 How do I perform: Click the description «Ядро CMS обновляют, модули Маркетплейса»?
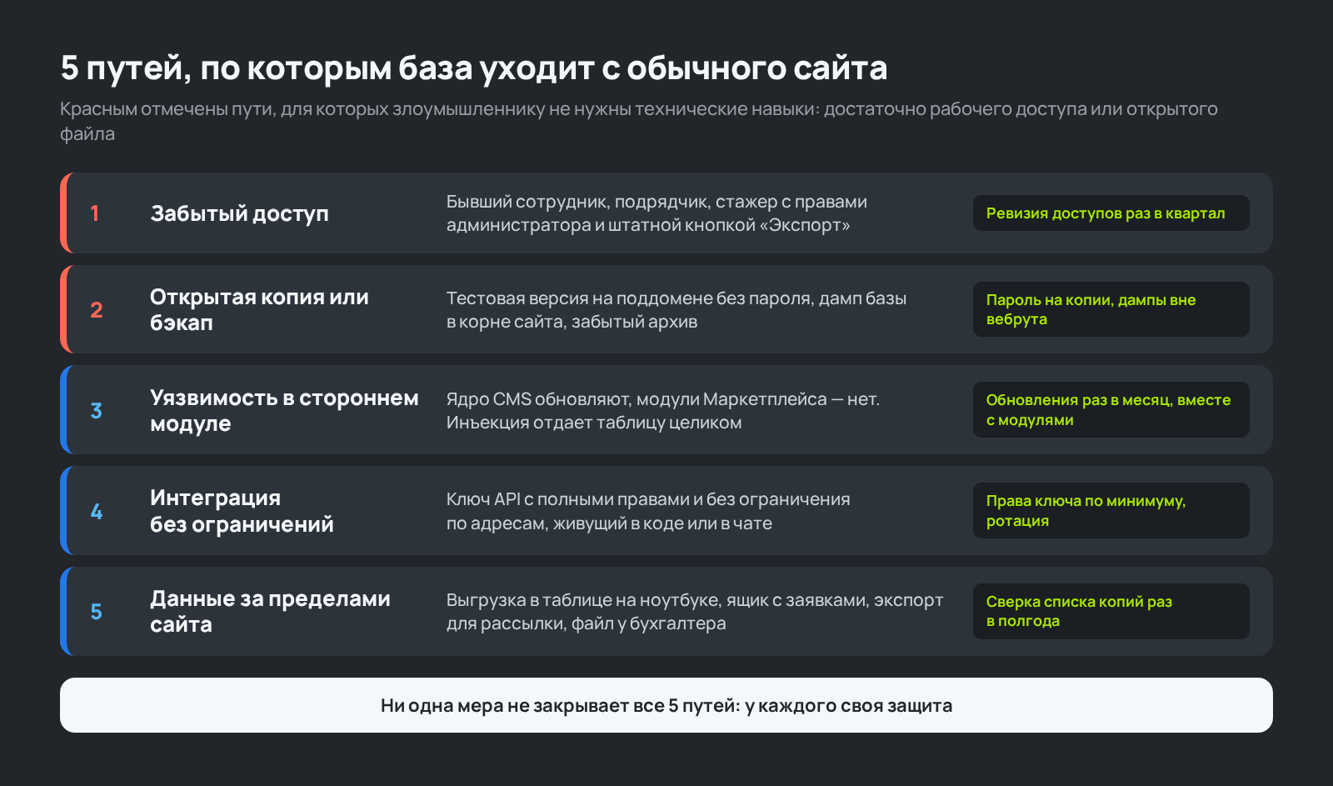tap(662, 411)
